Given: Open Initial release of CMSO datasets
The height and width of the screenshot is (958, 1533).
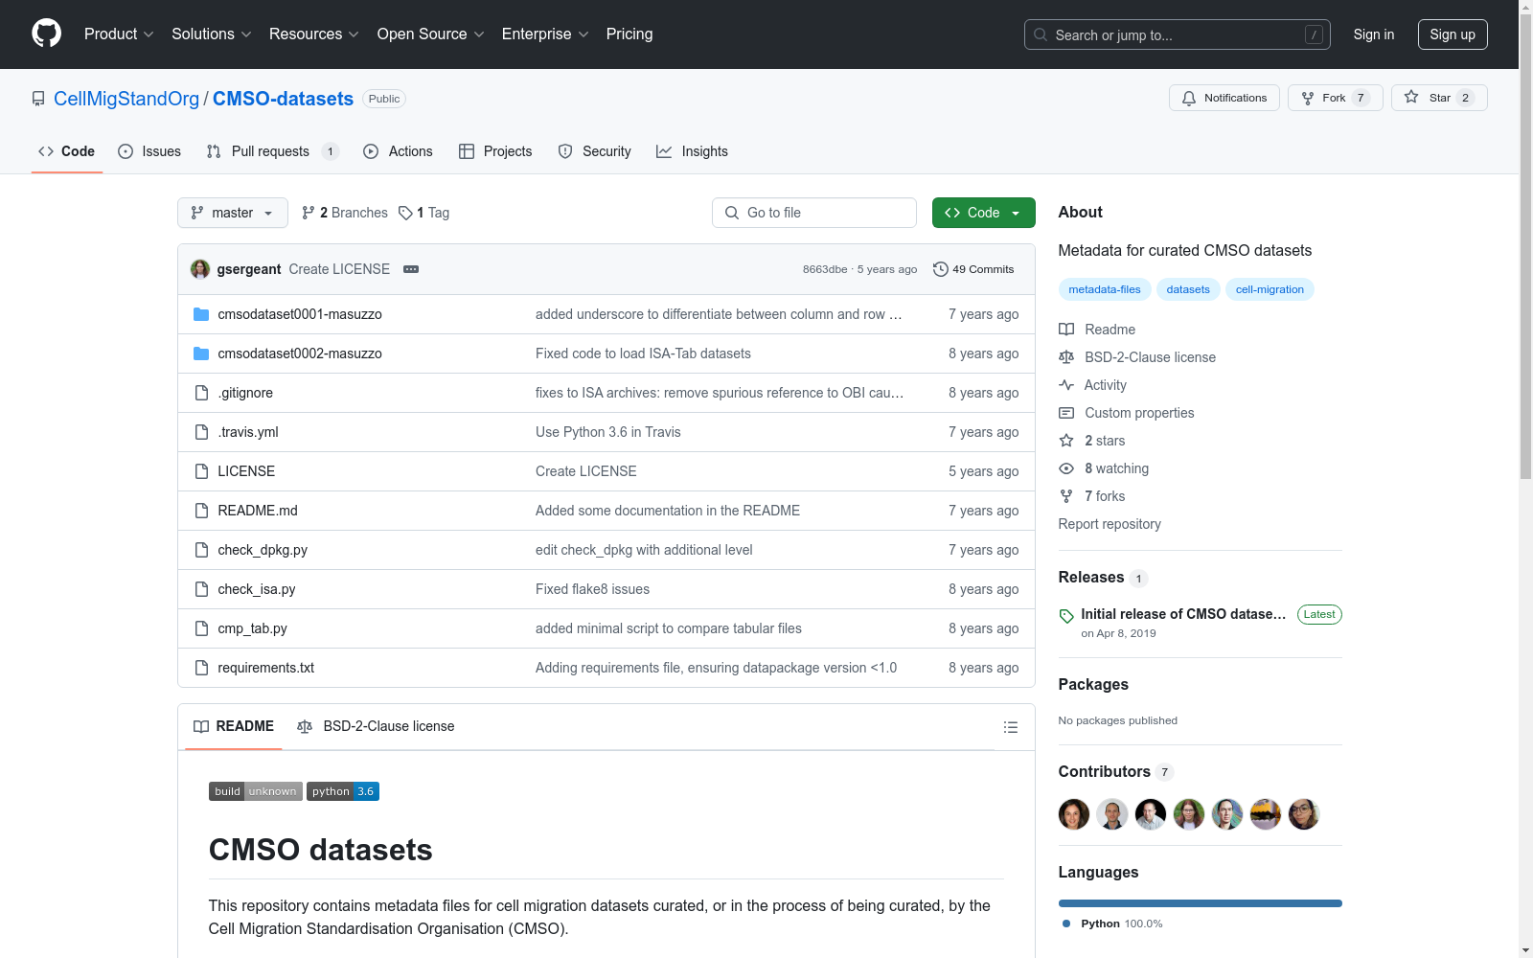Looking at the screenshot, I should [x=1183, y=614].
